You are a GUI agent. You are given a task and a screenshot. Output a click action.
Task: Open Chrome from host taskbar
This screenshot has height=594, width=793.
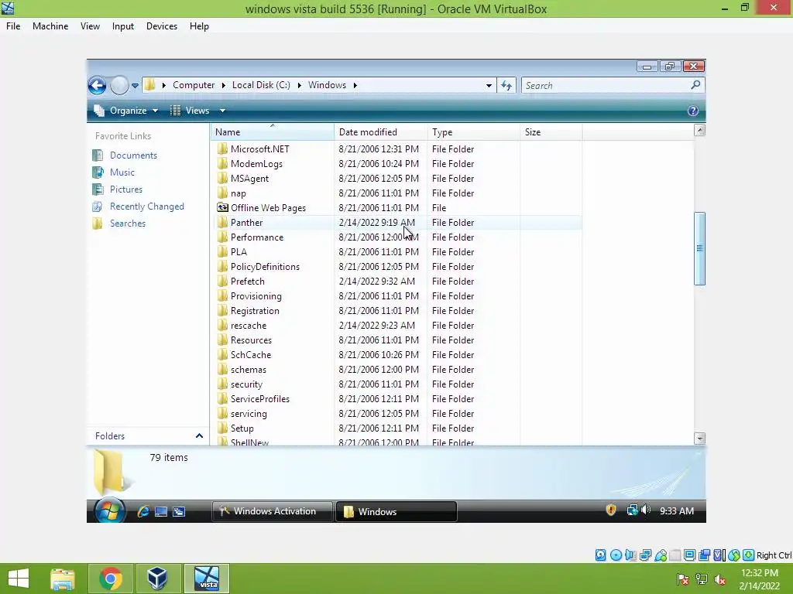111,579
